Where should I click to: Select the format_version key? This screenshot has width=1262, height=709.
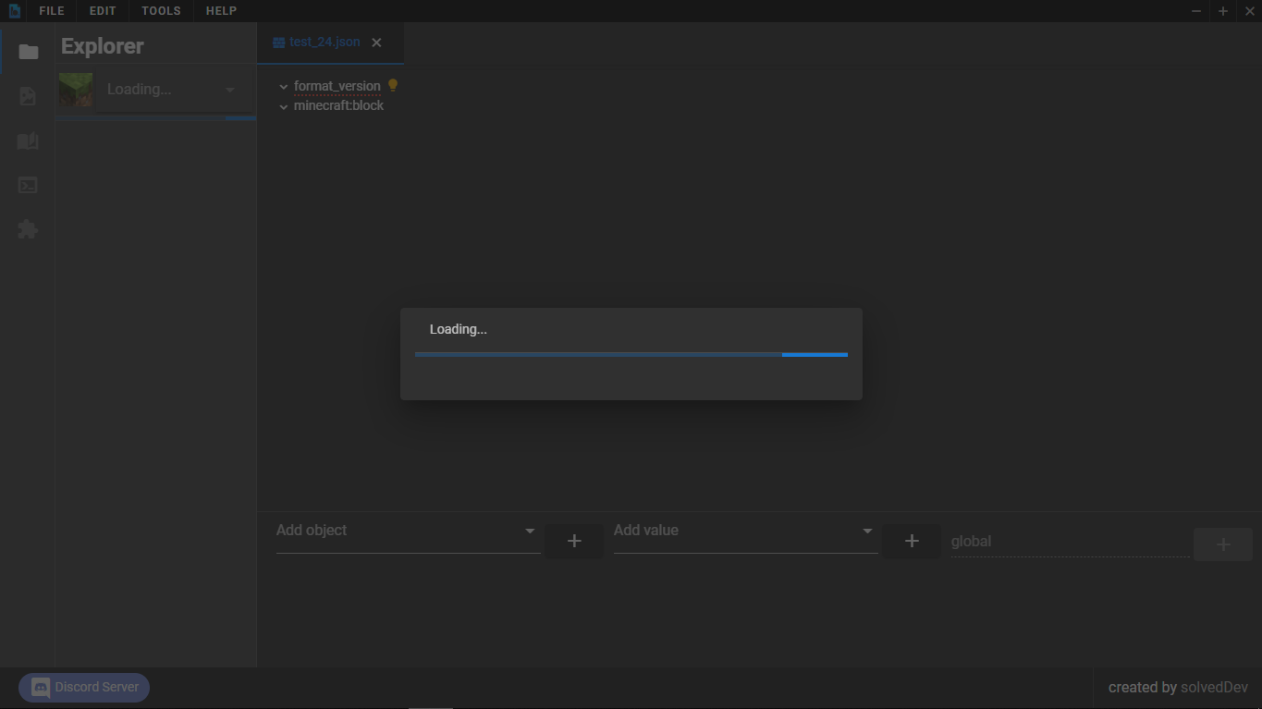[337, 86]
